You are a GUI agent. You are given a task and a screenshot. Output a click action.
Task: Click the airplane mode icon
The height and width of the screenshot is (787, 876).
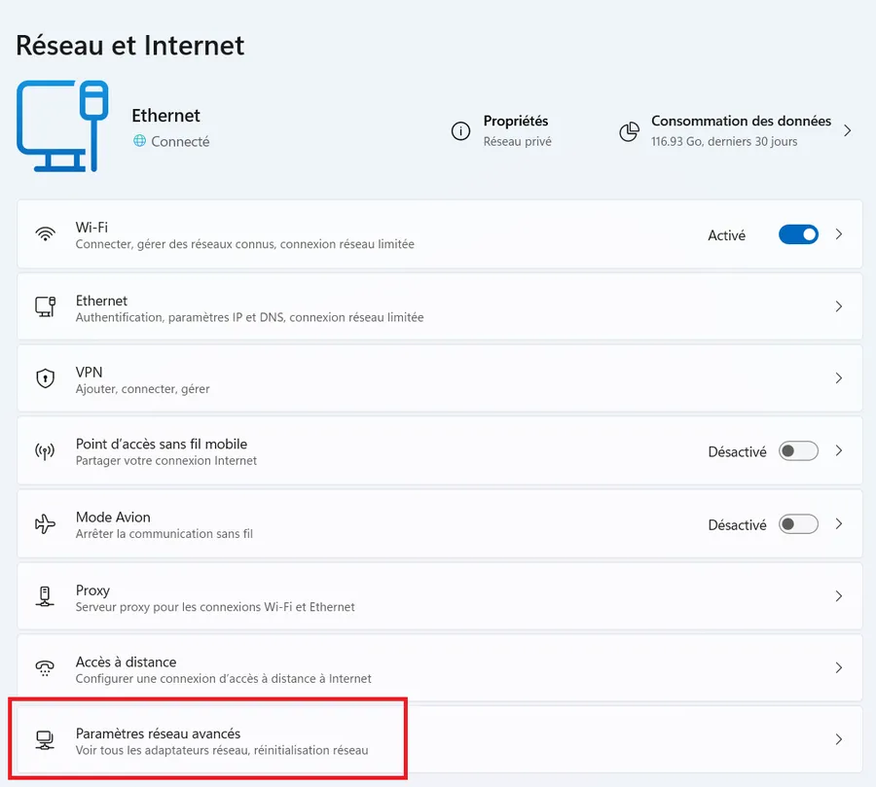(45, 524)
